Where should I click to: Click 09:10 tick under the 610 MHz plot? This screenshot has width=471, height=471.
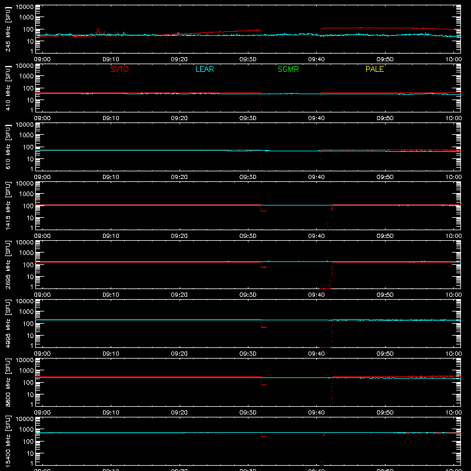click(111, 177)
